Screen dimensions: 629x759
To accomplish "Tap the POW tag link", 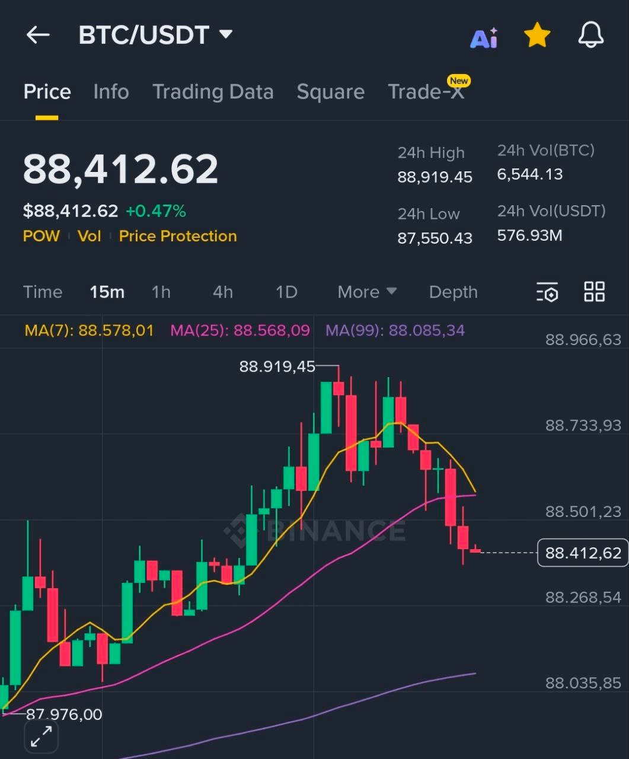I will 41,236.
